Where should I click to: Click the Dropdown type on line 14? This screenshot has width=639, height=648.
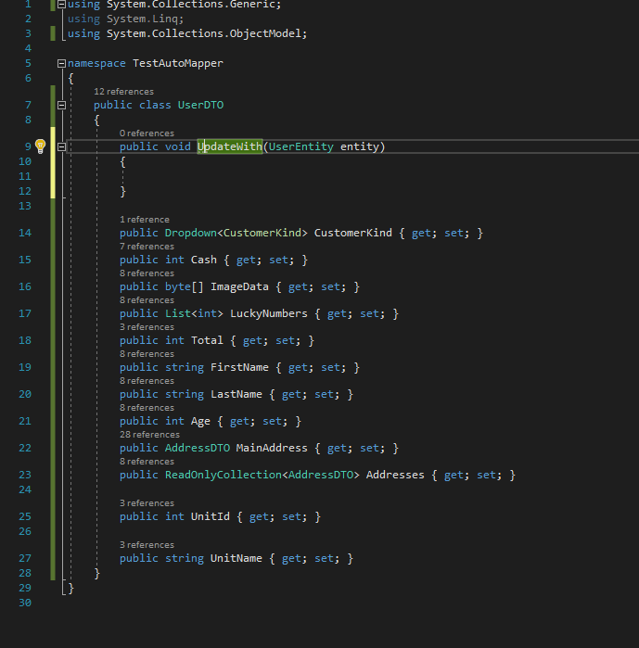click(190, 233)
